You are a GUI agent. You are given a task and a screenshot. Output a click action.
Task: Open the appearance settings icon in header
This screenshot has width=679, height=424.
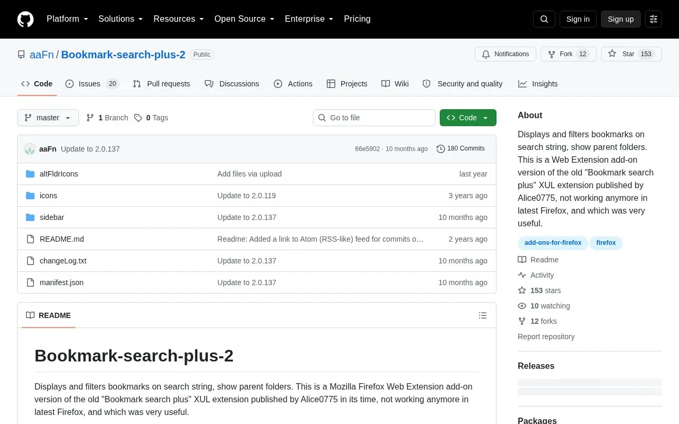coord(654,19)
